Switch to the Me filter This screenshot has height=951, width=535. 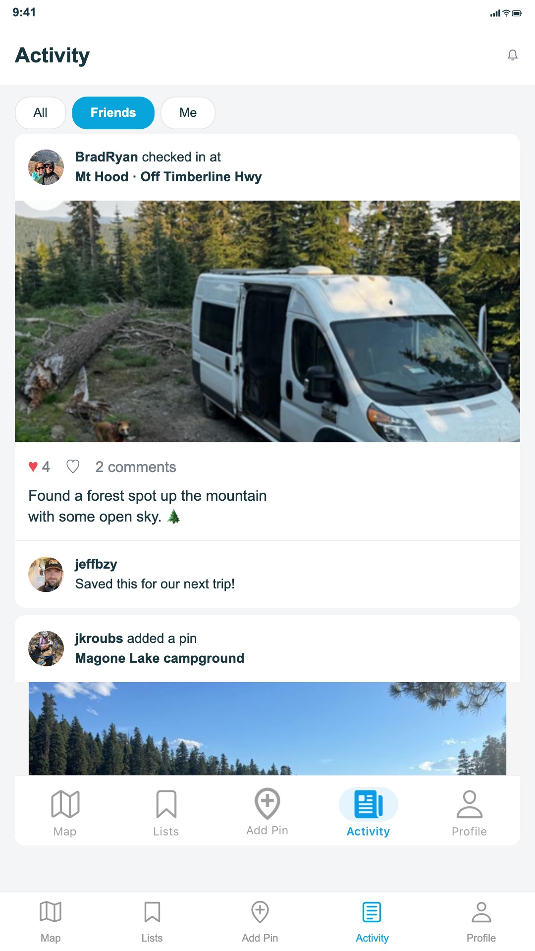188,113
